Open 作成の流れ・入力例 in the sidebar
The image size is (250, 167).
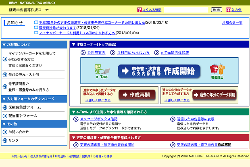click(24, 75)
